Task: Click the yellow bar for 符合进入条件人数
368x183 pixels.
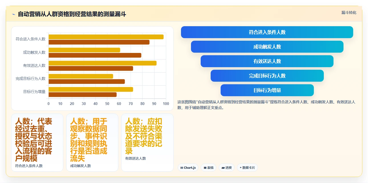Action: 106,37
